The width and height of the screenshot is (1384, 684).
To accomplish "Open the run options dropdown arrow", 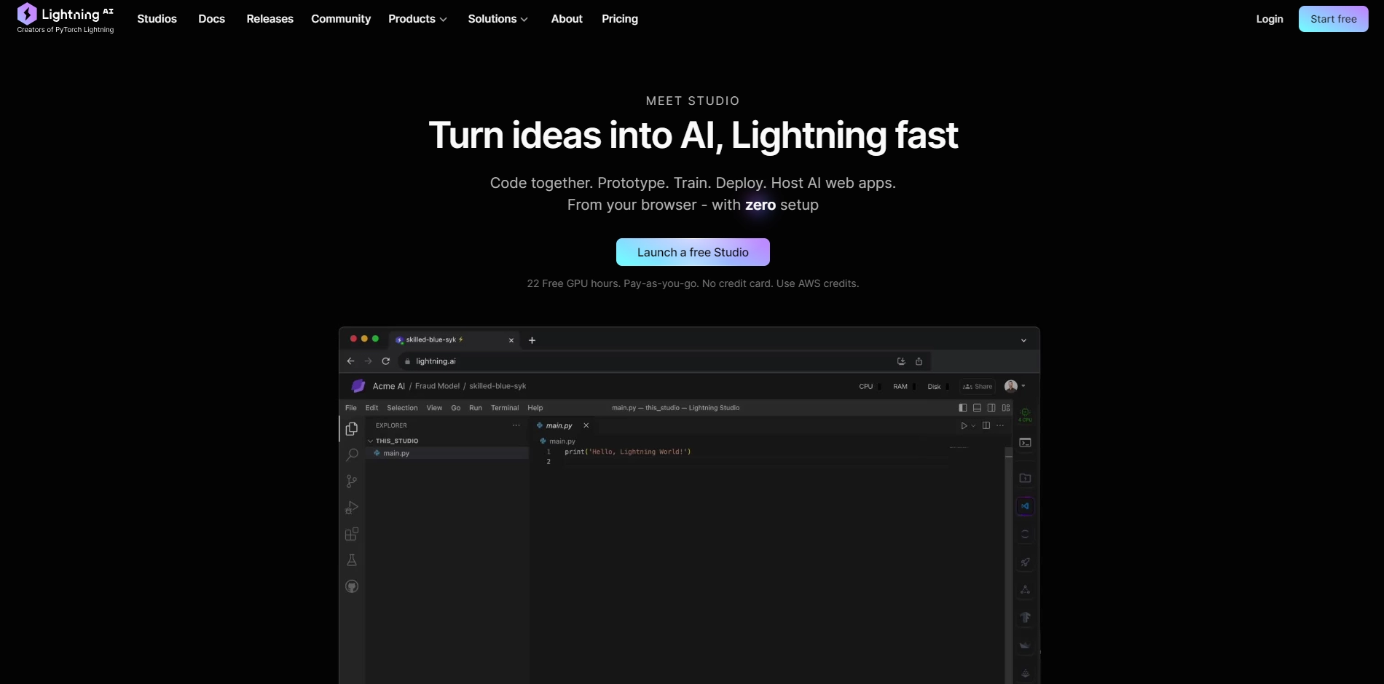I will coord(973,425).
